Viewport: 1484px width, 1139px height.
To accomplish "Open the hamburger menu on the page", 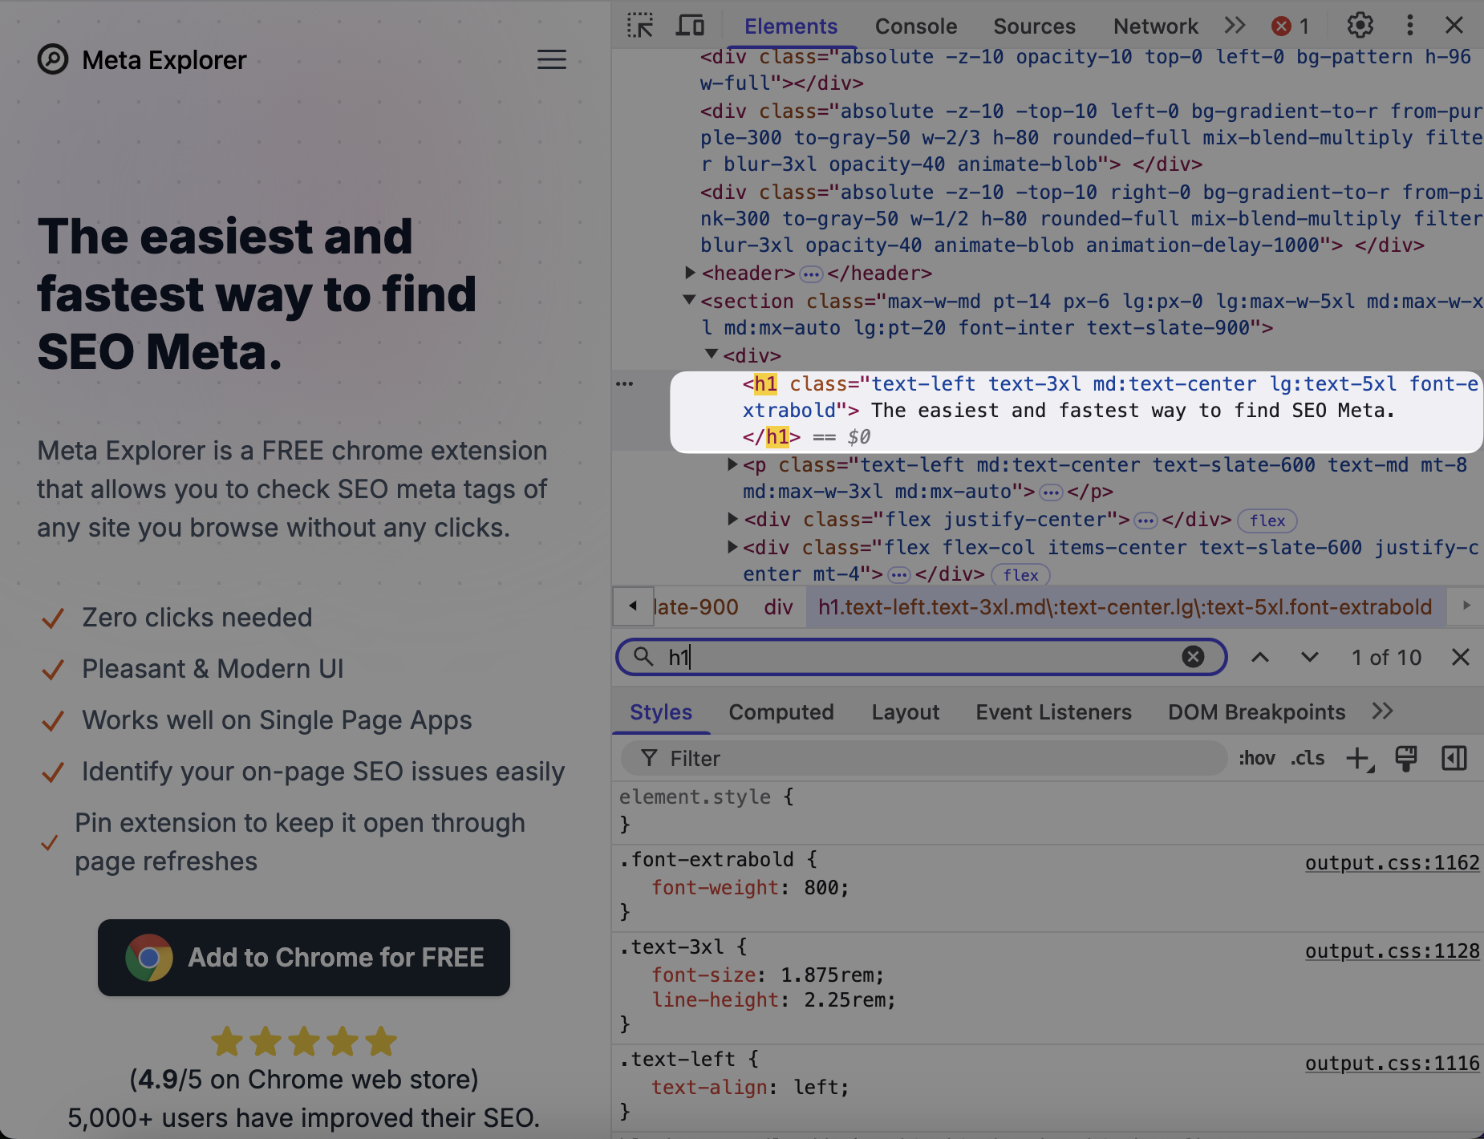I will click(552, 59).
